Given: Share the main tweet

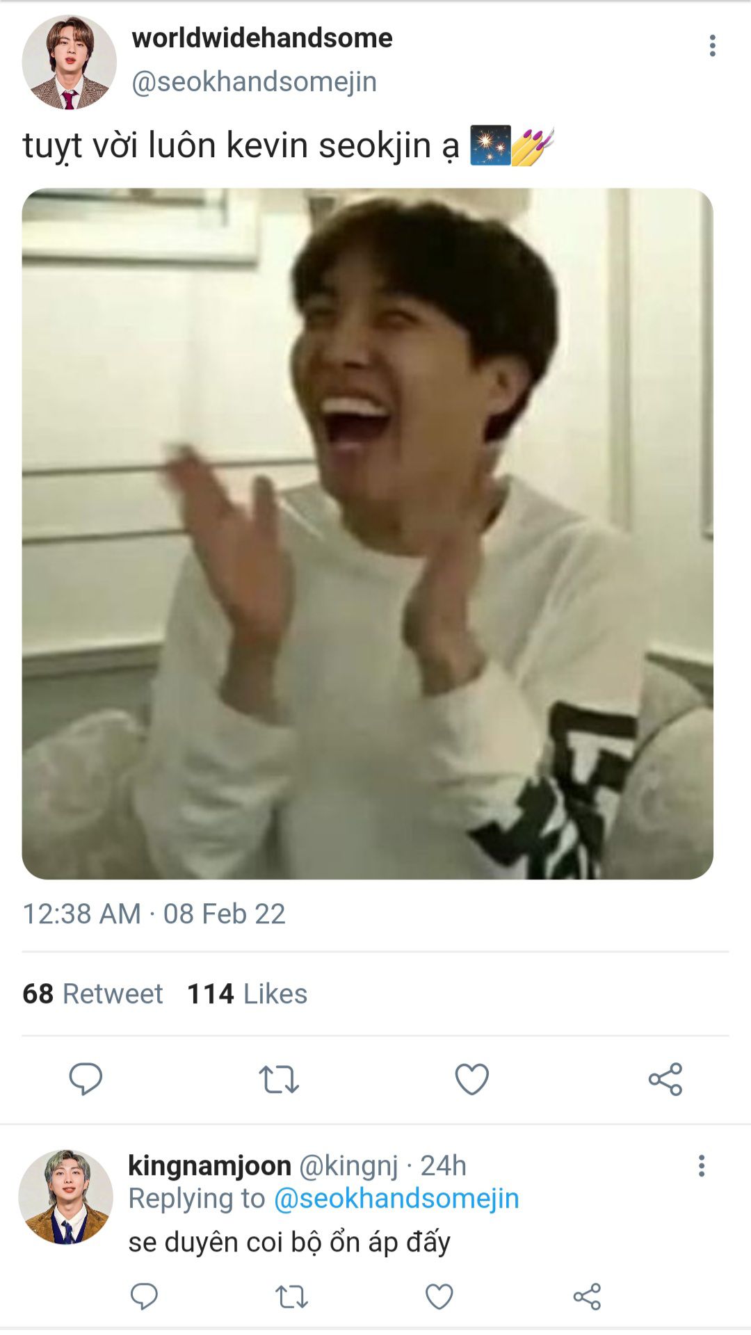Looking at the screenshot, I should tap(665, 1079).
